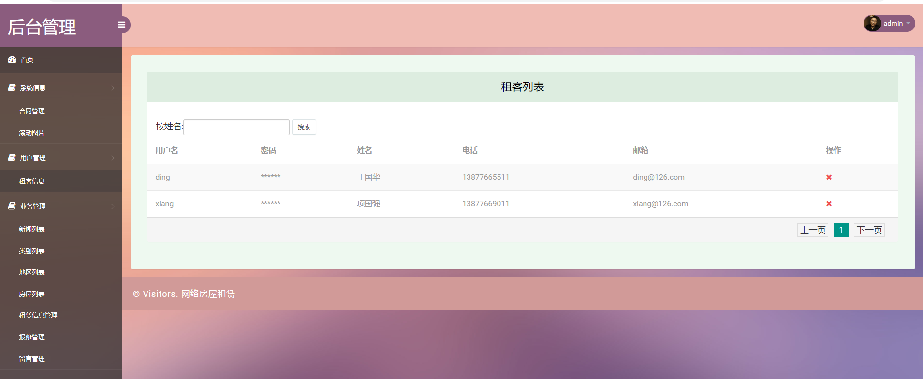The height and width of the screenshot is (379, 923).
Task: Open 留言管理 in sidebar
Action: click(x=32, y=359)
